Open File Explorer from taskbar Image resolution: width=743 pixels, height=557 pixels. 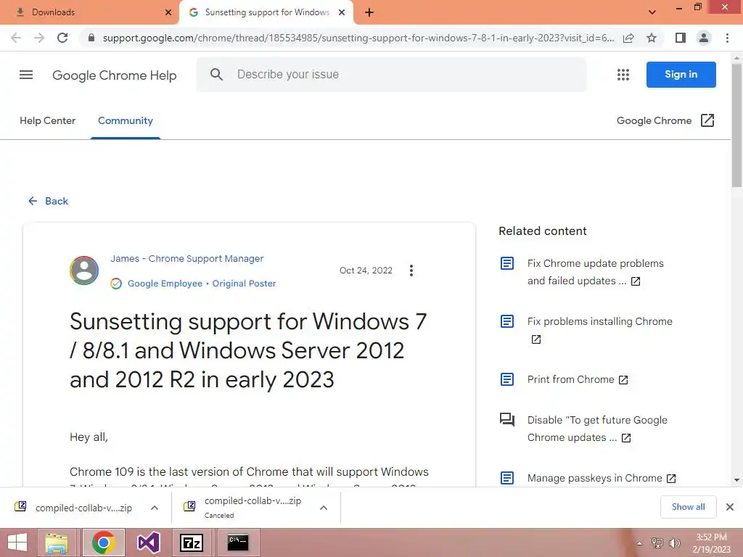tap(57, 542)
